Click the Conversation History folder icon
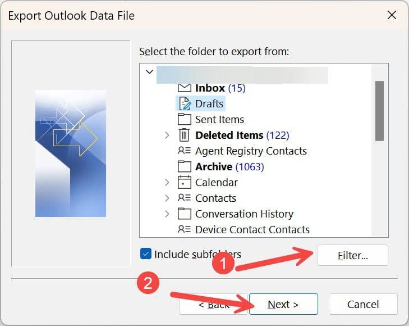409x326 pixels. click(x=185, y=214)
